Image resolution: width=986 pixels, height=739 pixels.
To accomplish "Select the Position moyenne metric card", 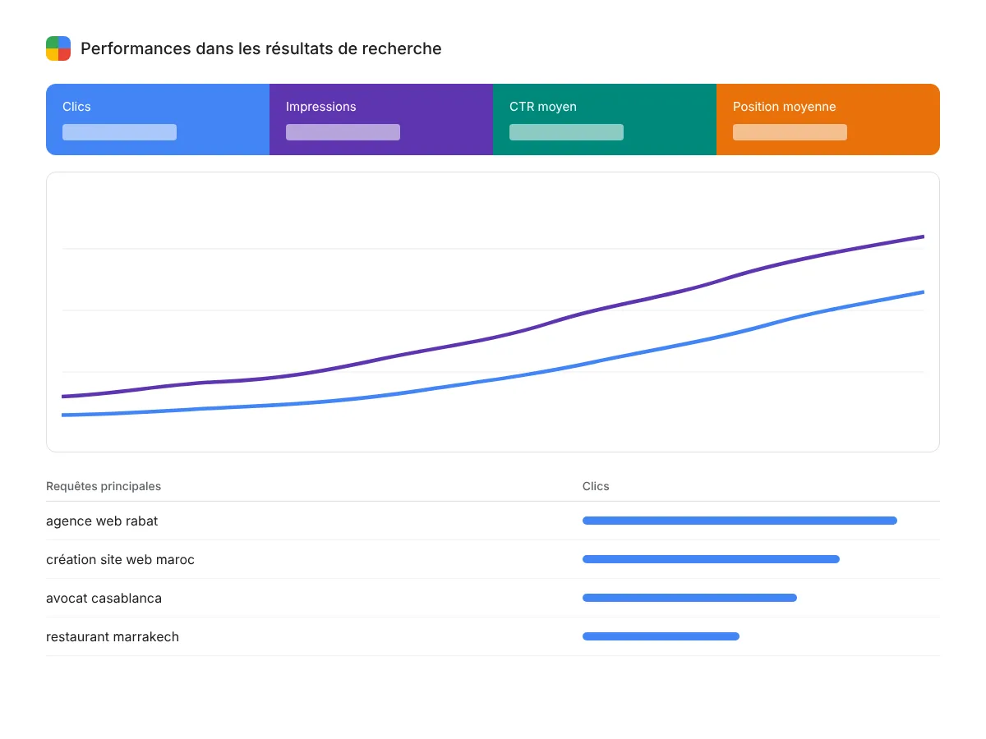I will pyautogui.click(x=828, y=119).
